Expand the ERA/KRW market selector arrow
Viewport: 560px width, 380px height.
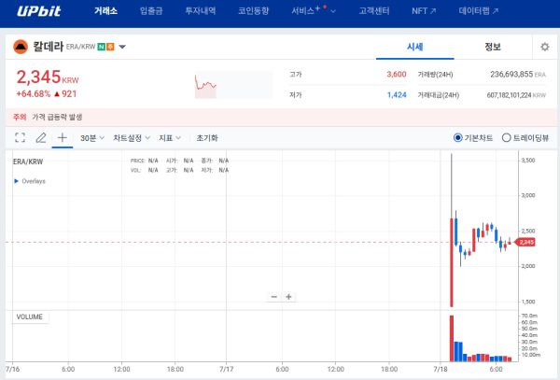[x=122, y=47]
